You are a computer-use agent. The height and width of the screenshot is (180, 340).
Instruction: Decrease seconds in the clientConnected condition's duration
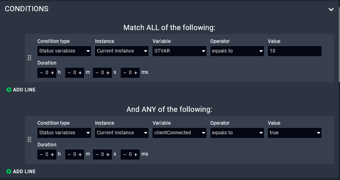point(97,154)
